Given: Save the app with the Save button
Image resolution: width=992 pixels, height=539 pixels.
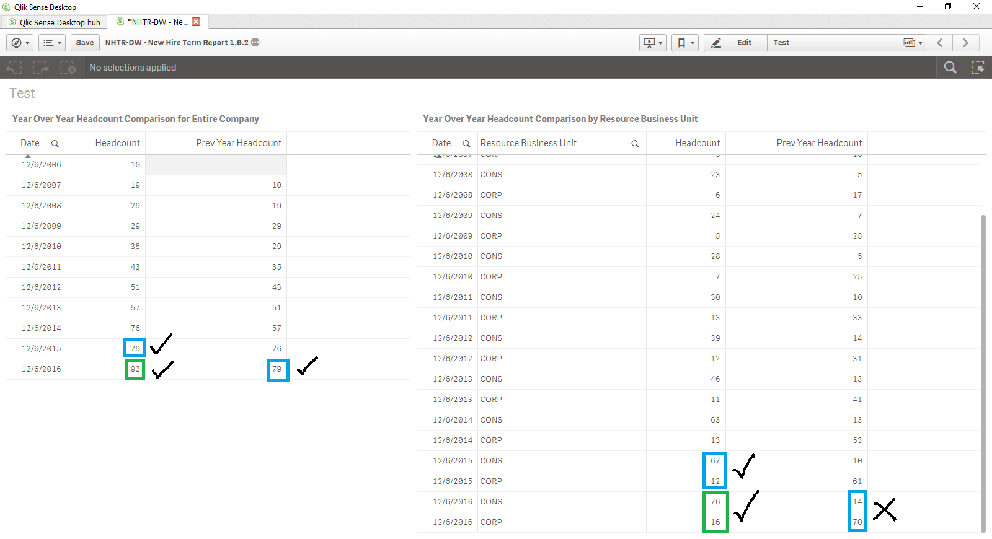Looking at the screenshot, I should tap(85, 43).
